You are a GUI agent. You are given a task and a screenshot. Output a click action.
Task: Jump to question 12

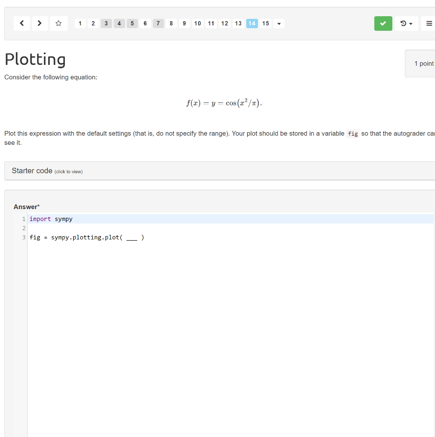point(225,24)
